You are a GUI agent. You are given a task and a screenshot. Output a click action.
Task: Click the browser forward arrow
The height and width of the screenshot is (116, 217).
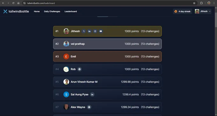pos(8,3)
